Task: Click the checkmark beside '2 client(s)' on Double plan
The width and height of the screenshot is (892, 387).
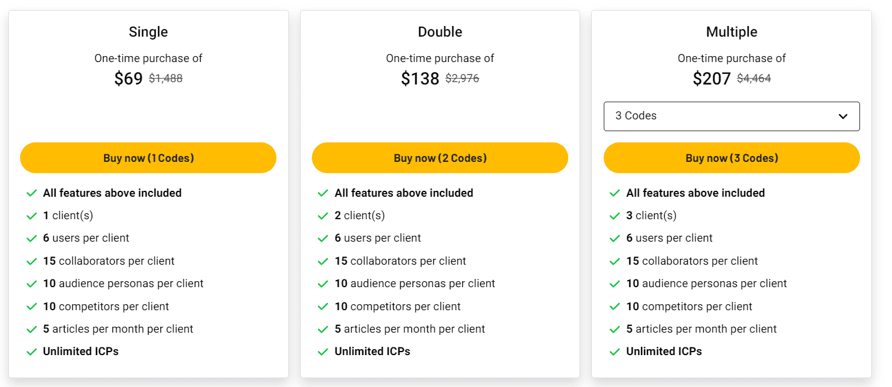Action: click(323, 215)
